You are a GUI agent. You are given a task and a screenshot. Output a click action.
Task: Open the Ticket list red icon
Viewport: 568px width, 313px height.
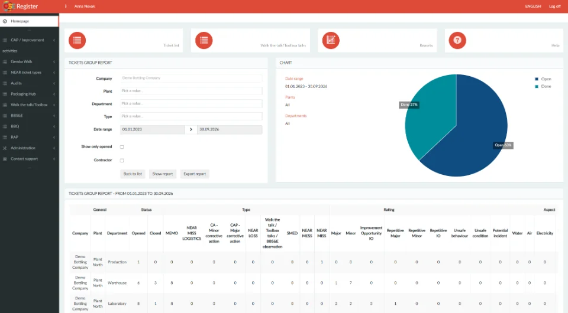pyautogui.click(x=77, y=40)
